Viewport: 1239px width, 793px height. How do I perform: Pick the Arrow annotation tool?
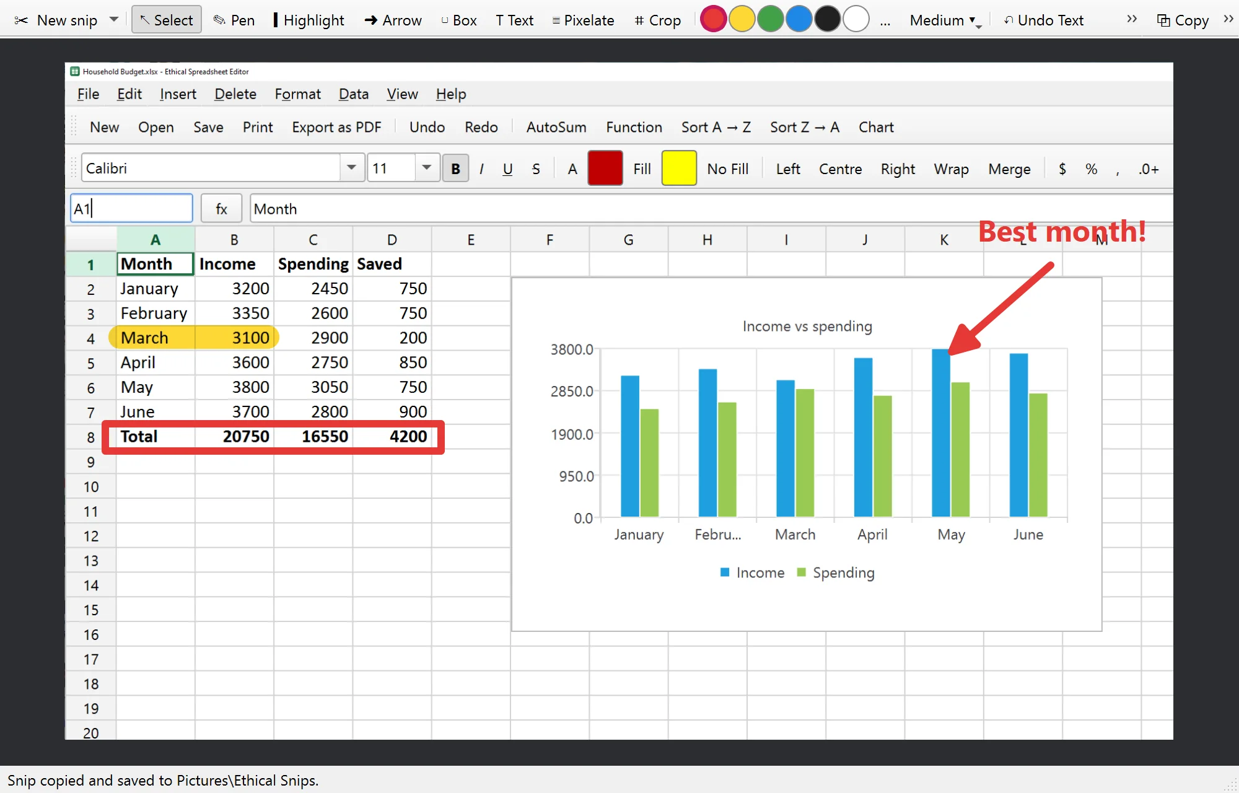[x=393, y=20]
